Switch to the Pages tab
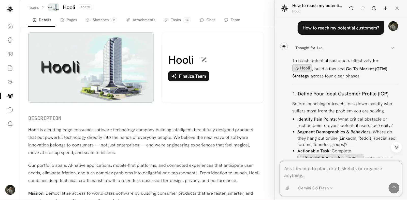This screenshot has height=200, width=407. [69, 20]
